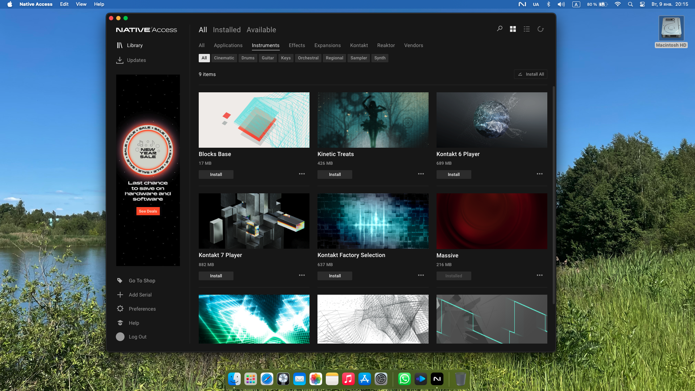The width and height of the screenshot is (695, 391).
Task: Click the Add Serial plus icon
Action: [x=120, y=295]
